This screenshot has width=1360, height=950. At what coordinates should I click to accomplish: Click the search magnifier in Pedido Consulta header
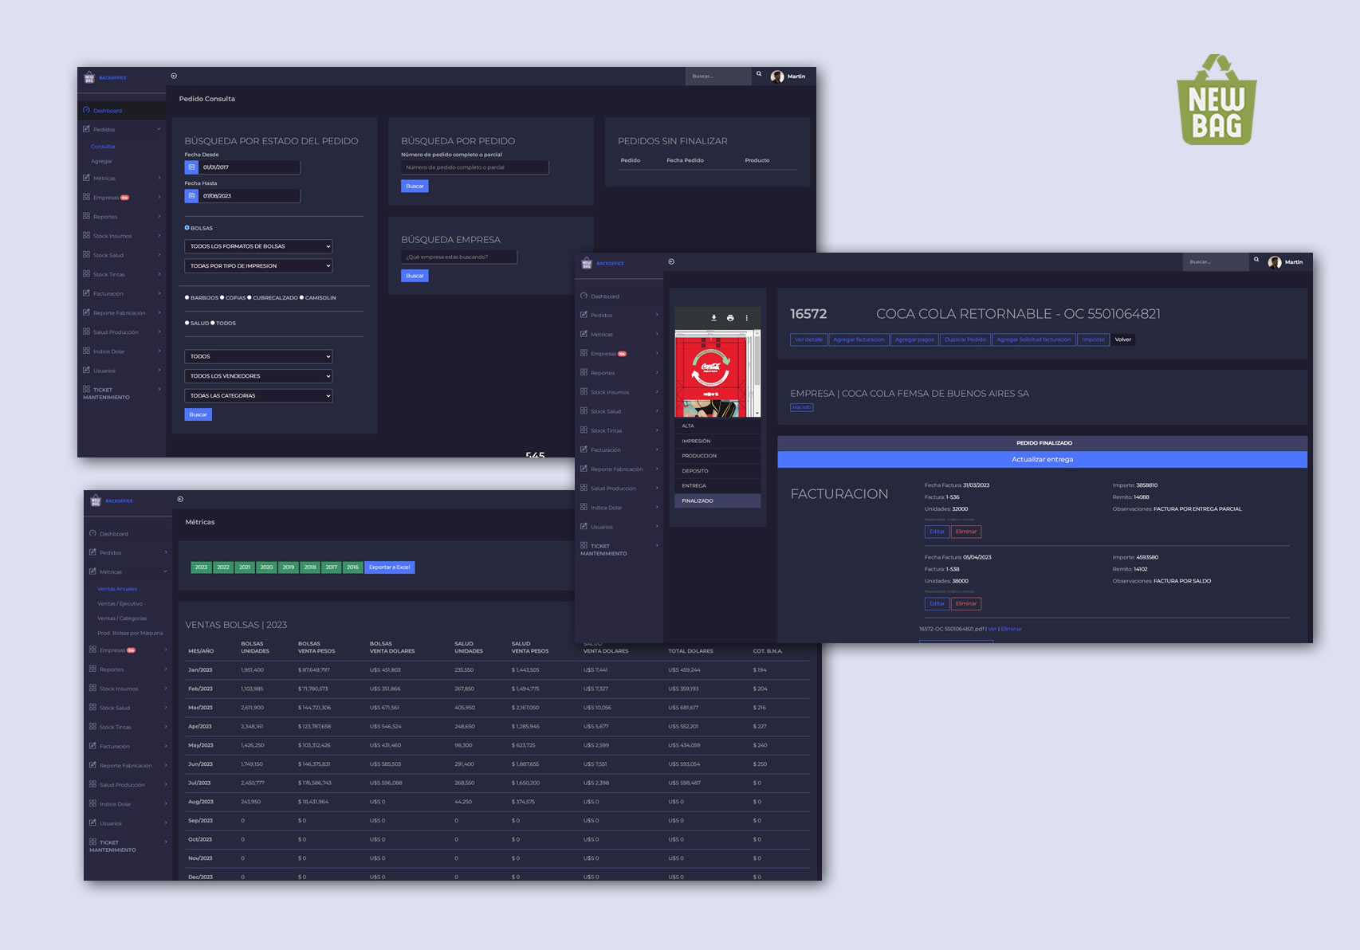click(x=759, y=74)
